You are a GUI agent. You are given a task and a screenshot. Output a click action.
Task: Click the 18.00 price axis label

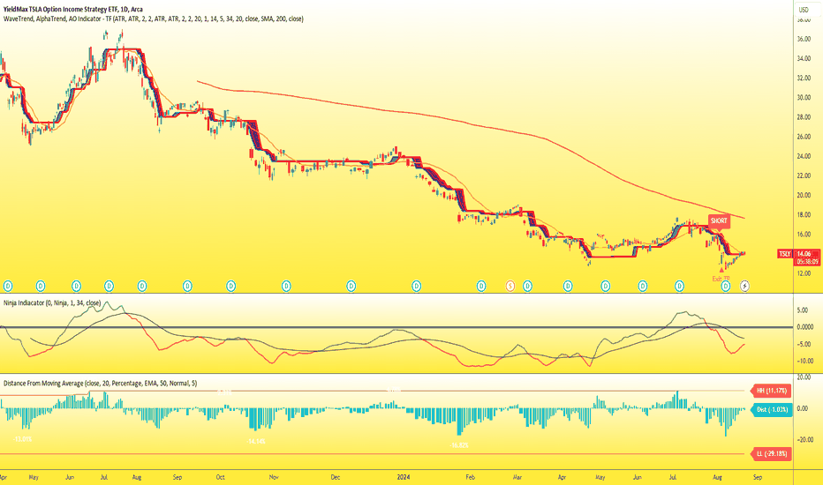click(x=804, y=215)
